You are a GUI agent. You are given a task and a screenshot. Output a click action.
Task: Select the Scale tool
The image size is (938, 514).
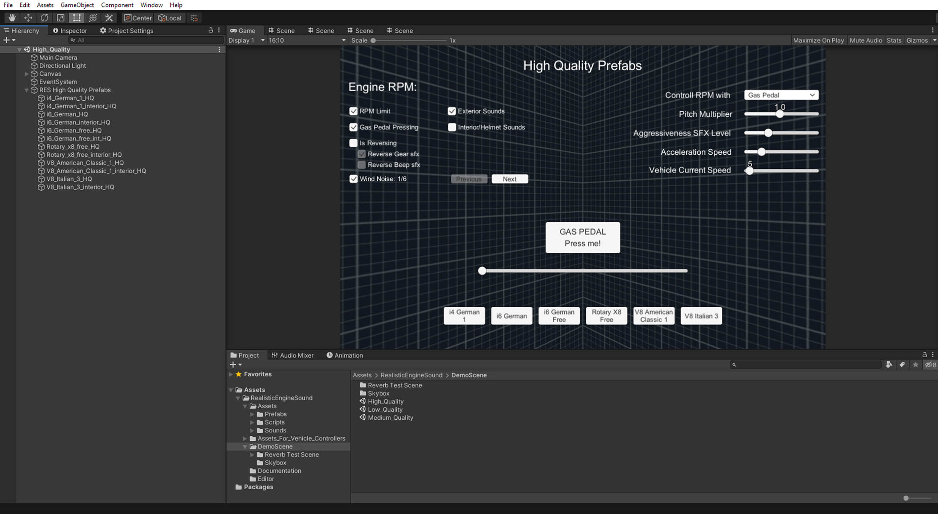[60, 18]
